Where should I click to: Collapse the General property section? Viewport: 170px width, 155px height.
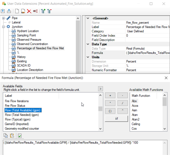point(89,18)
